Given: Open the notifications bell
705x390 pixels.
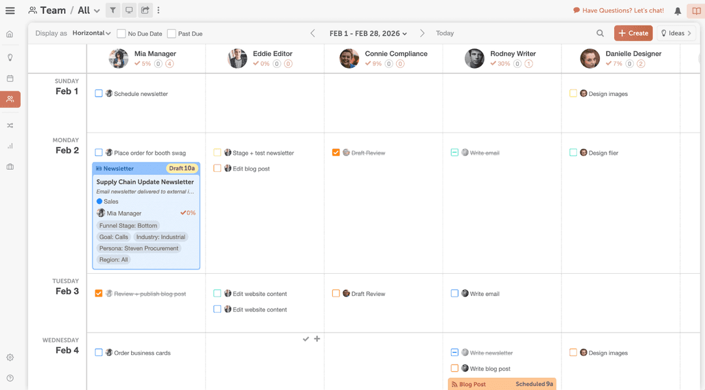Looking at the screenshot, I should point(678,11).
